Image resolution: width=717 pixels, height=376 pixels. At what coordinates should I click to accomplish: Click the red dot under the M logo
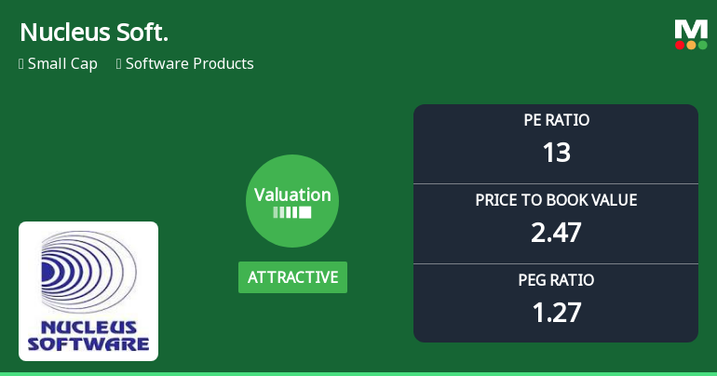click(x=680, y=45)
